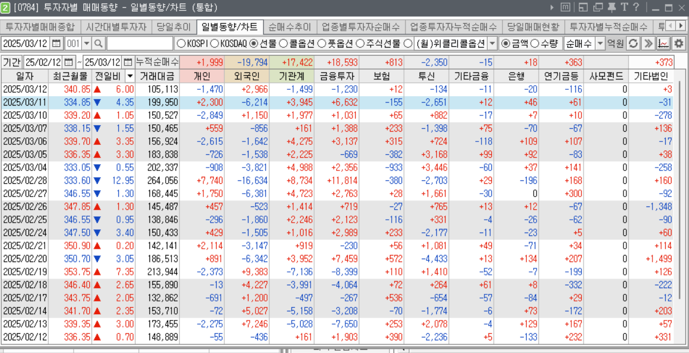Choose the 수량 radio option
The width and height of the screenshot is (689, 353).
pyautogui.click(x=535, y=43)
